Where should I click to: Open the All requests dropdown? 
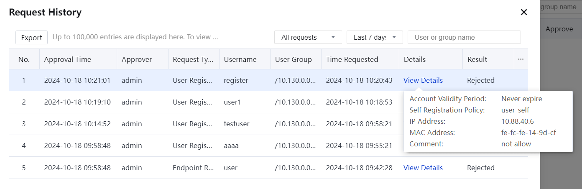(x=308, y=37)
